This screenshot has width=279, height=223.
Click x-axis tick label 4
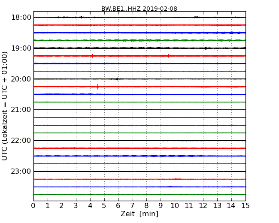point(90,205)
